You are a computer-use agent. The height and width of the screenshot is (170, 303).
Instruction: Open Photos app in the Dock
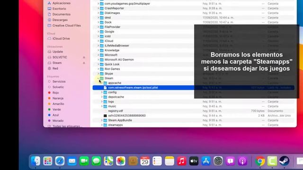tap(121, 161)
